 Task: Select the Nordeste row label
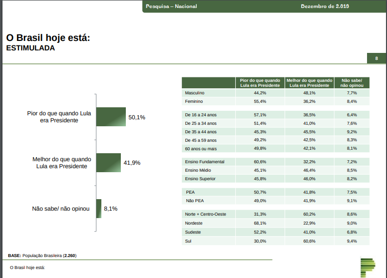click(x=194, y=223)
